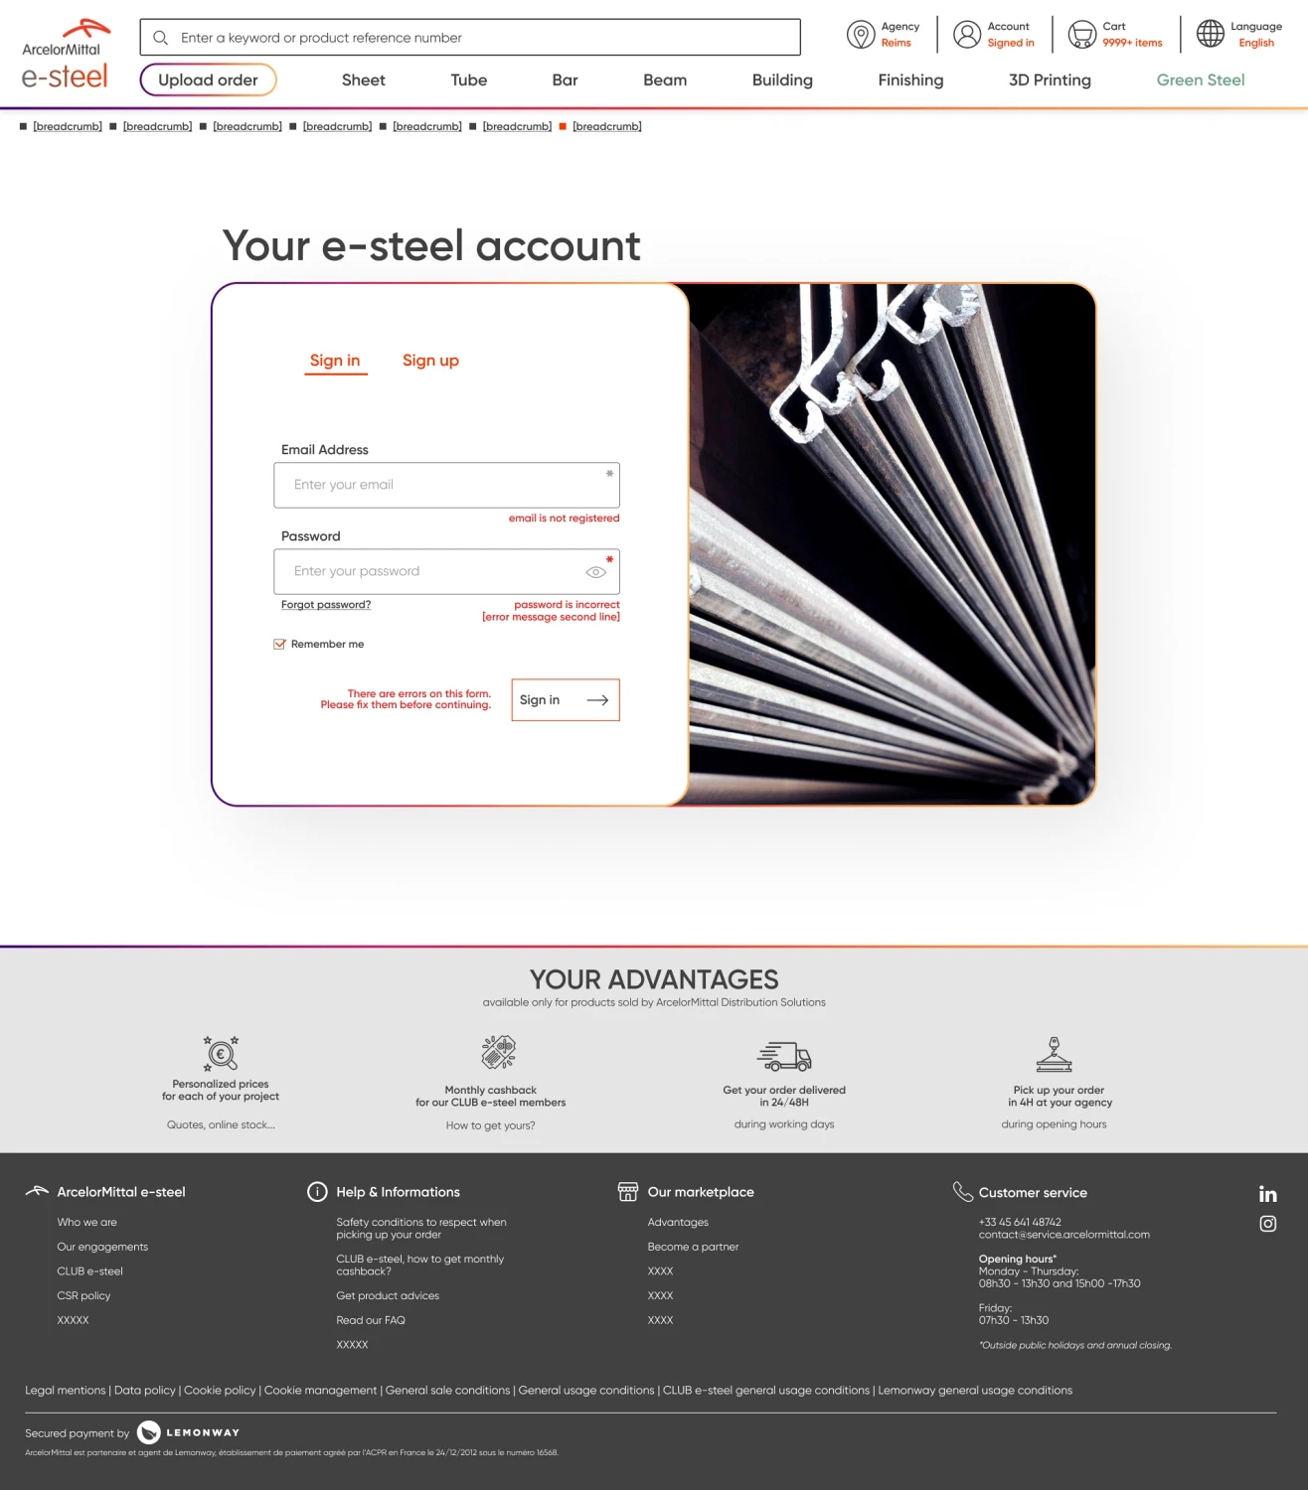Open the Agency Reims selector
This screenshot has width=1308, height=1490.
point(884,35)
